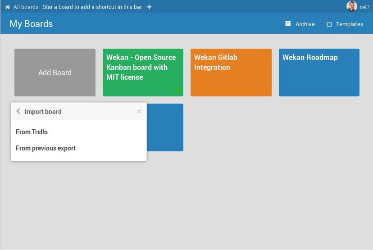
Task: Open the xet7 user avatar menu
Action: [x=351, y=6]
